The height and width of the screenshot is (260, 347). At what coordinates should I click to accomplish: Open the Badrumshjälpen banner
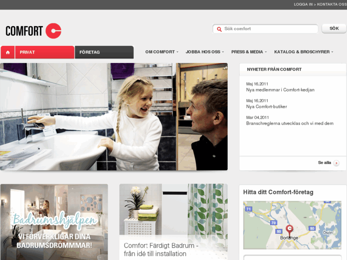point(54,222)
